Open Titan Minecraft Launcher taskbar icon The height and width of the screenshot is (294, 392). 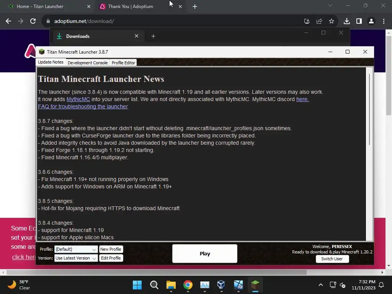pyautogui.click(x=255, y=285)
